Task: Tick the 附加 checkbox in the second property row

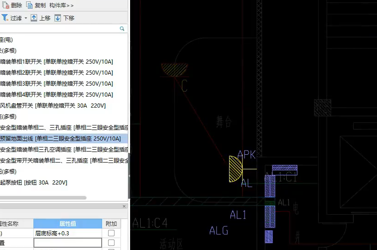Action: pos(111,243)
